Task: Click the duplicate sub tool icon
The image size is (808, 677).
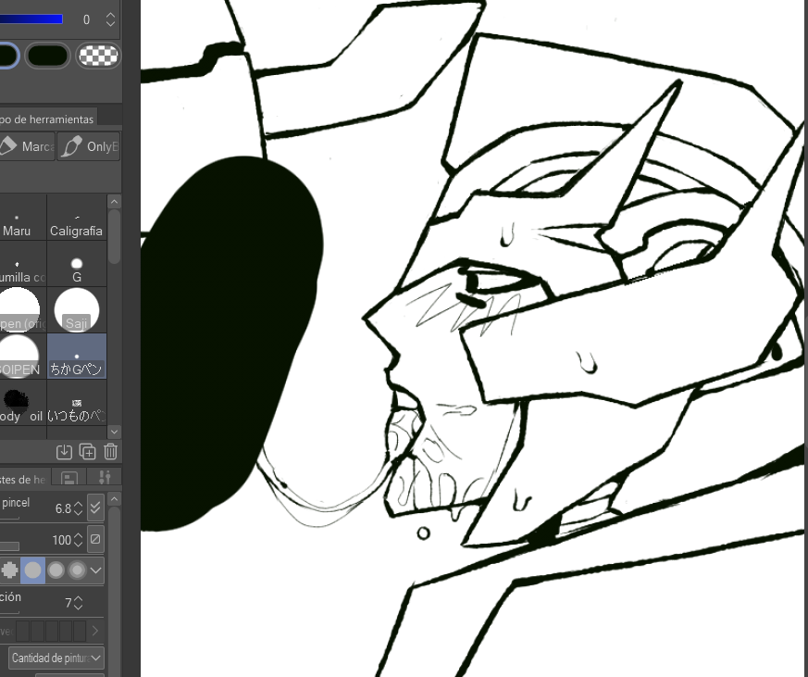Action: [x=88, y=452]
